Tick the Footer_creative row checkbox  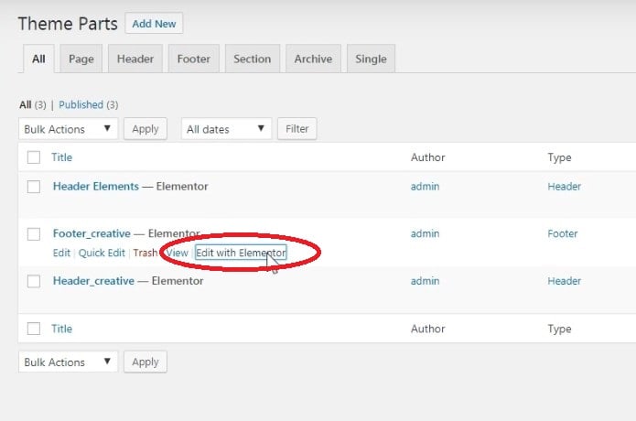click(34, 234)
